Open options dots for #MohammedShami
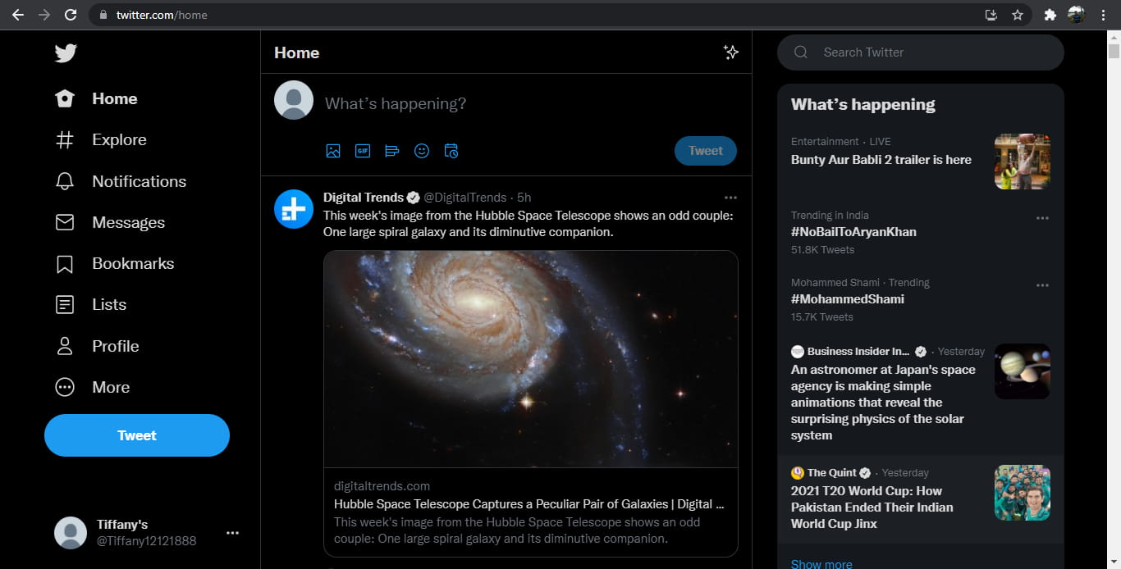The width and height of the screenshot is (1121, 569). pos(1042,285)
